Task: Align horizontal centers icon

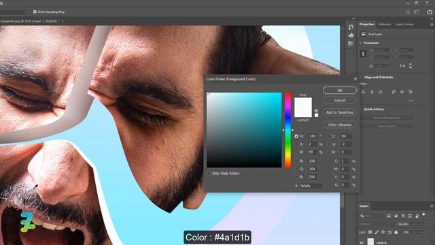Action: pos(372,92)
